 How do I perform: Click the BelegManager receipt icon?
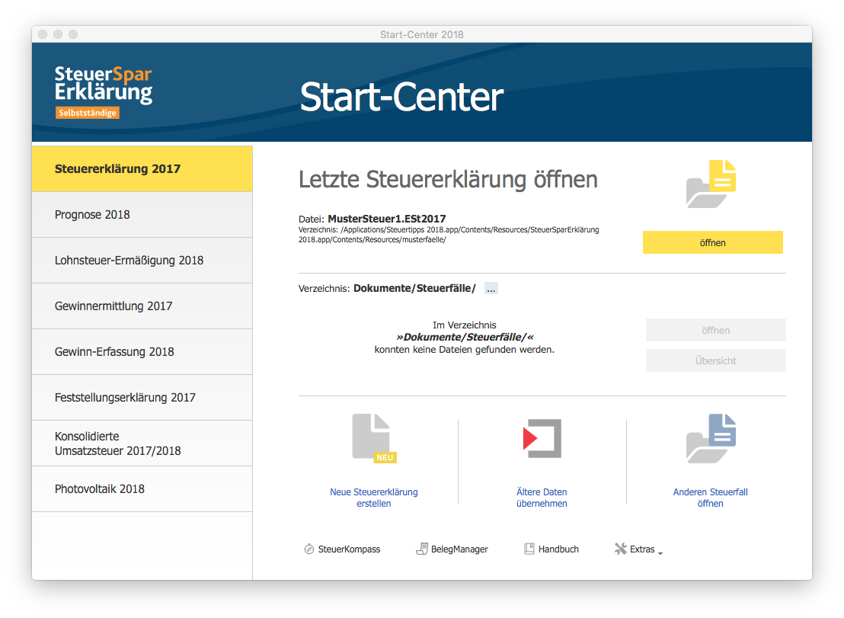click(422, 549)
